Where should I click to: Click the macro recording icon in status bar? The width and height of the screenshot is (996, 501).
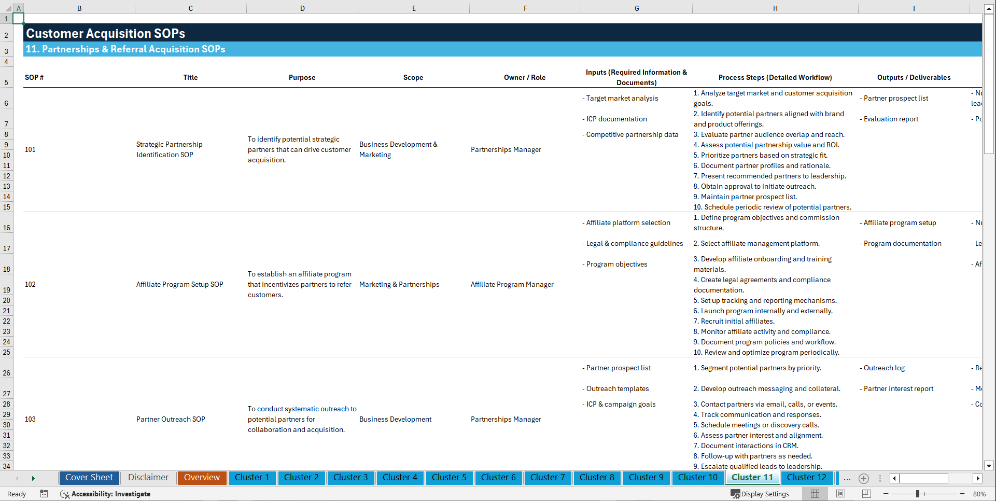point(44,494)
